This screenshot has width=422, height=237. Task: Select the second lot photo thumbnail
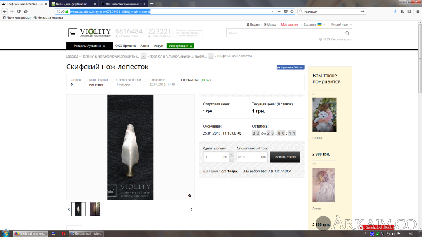[95, 209]
